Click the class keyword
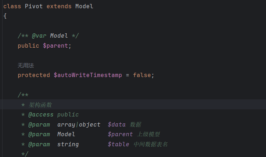This screenshot has width=266, height=157. [x=12, y=6]
